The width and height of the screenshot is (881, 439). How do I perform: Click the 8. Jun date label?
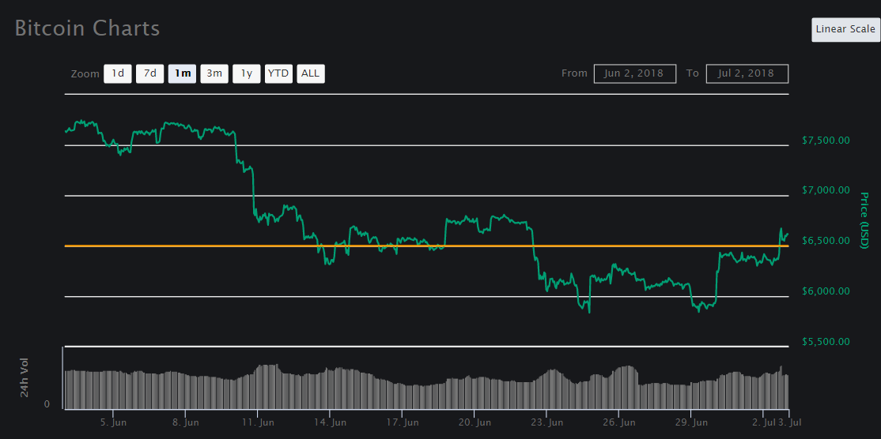(x=185, y=422)
